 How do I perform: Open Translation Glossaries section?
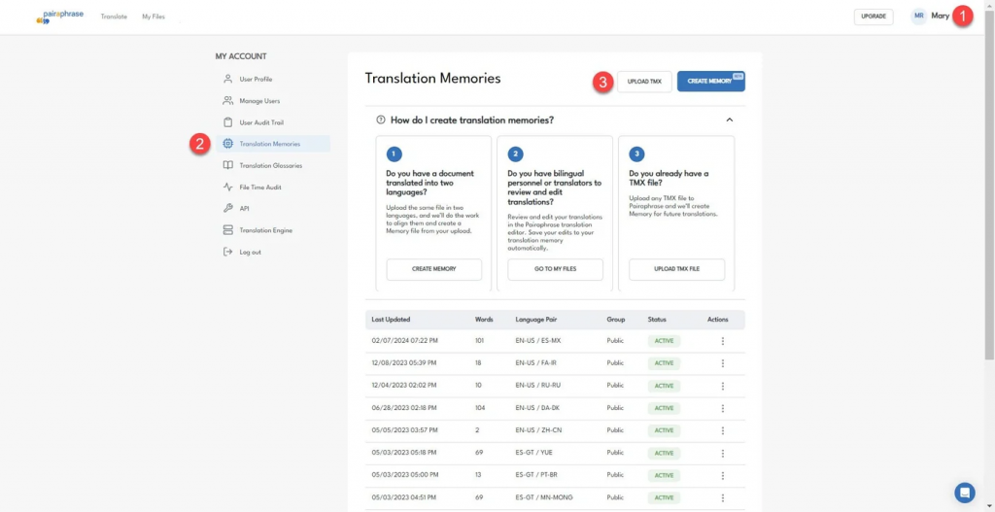(271, 165)
